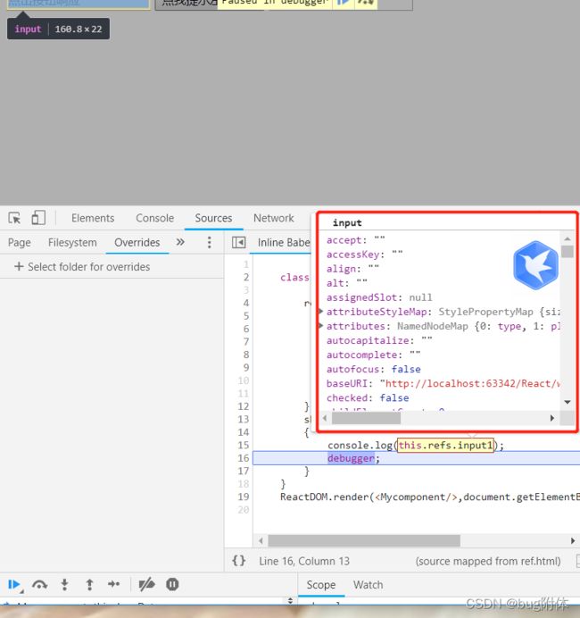Open the Scope pane tab
580x618 pixels.
point(321,585)
